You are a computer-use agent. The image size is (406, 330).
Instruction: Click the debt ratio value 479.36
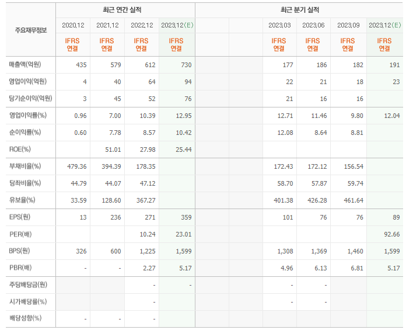click(x=77, y=166)
